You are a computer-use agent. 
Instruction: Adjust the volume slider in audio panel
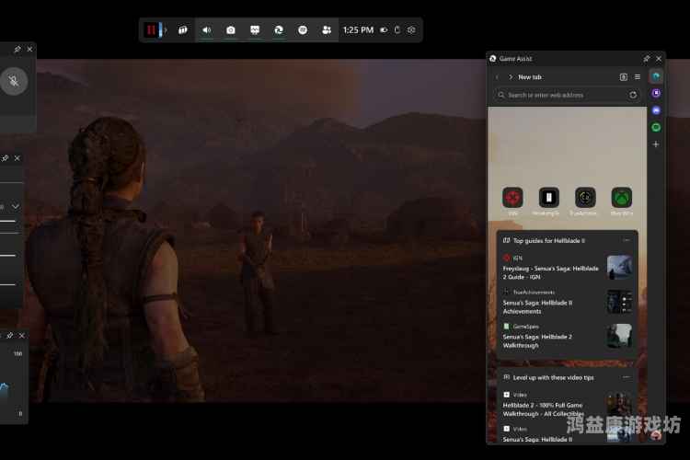8,221
